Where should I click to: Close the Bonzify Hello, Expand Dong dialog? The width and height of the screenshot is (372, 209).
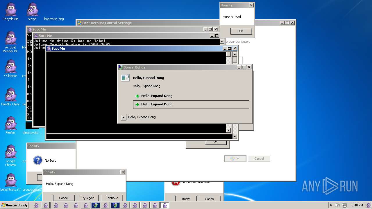[x=123, y=172]
